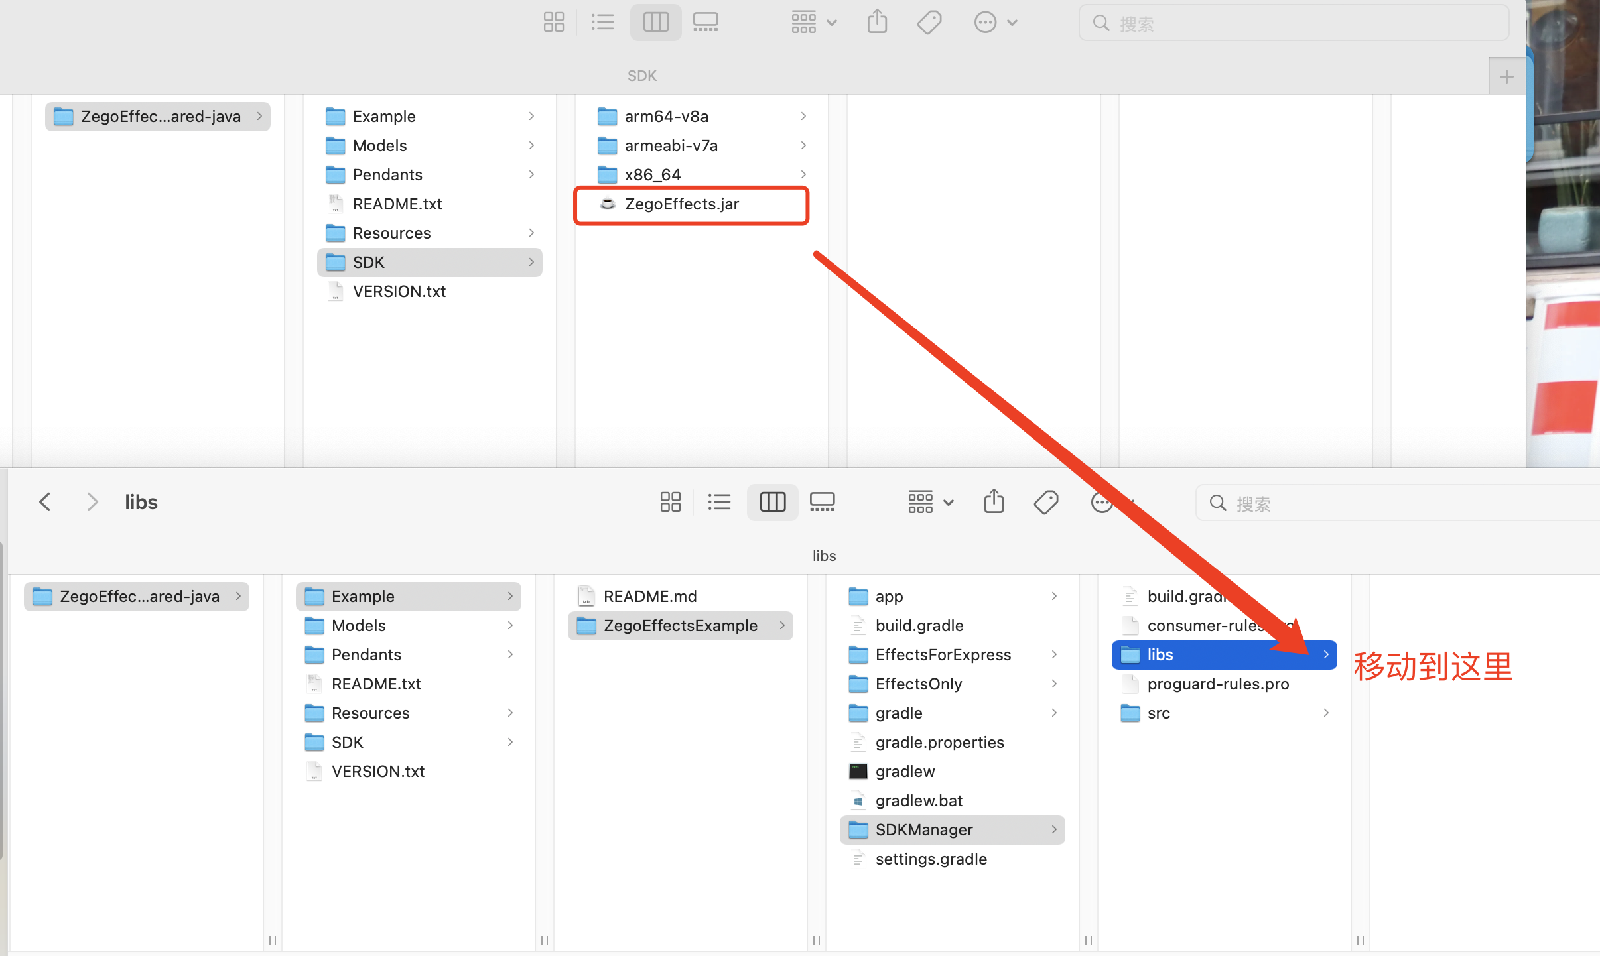Open more actions menu in upper SDK window

point(995,23)
